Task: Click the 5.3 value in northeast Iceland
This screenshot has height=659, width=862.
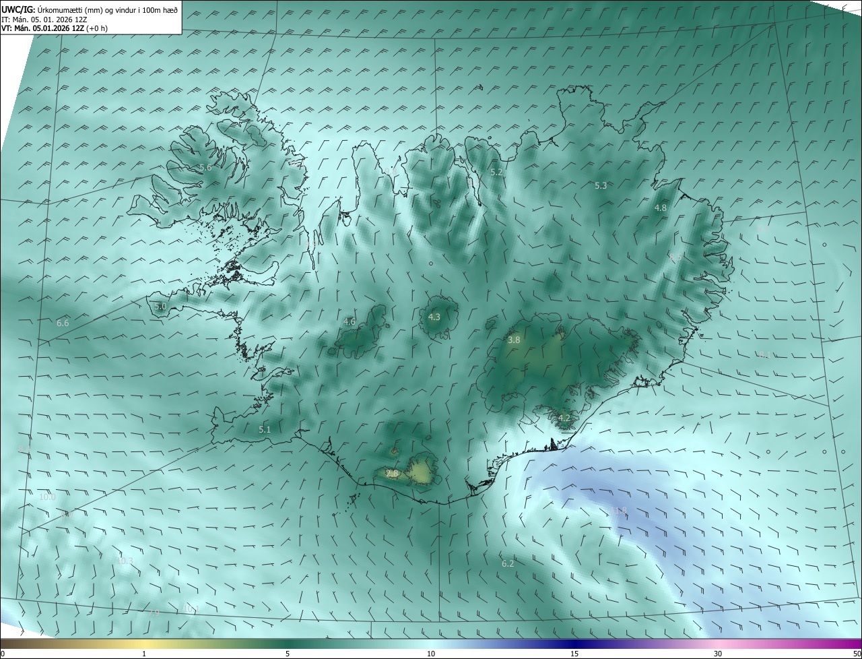Action: (601, 185)
